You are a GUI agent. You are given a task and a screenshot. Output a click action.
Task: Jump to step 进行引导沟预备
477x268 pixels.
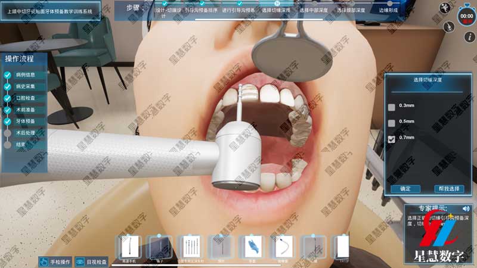tap(238, 10)
